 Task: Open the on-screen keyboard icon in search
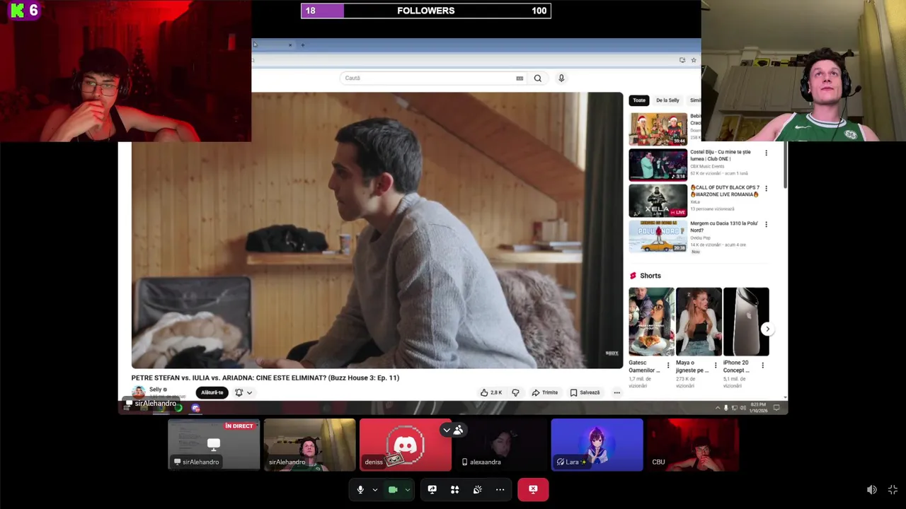click(x=520, y=78)
